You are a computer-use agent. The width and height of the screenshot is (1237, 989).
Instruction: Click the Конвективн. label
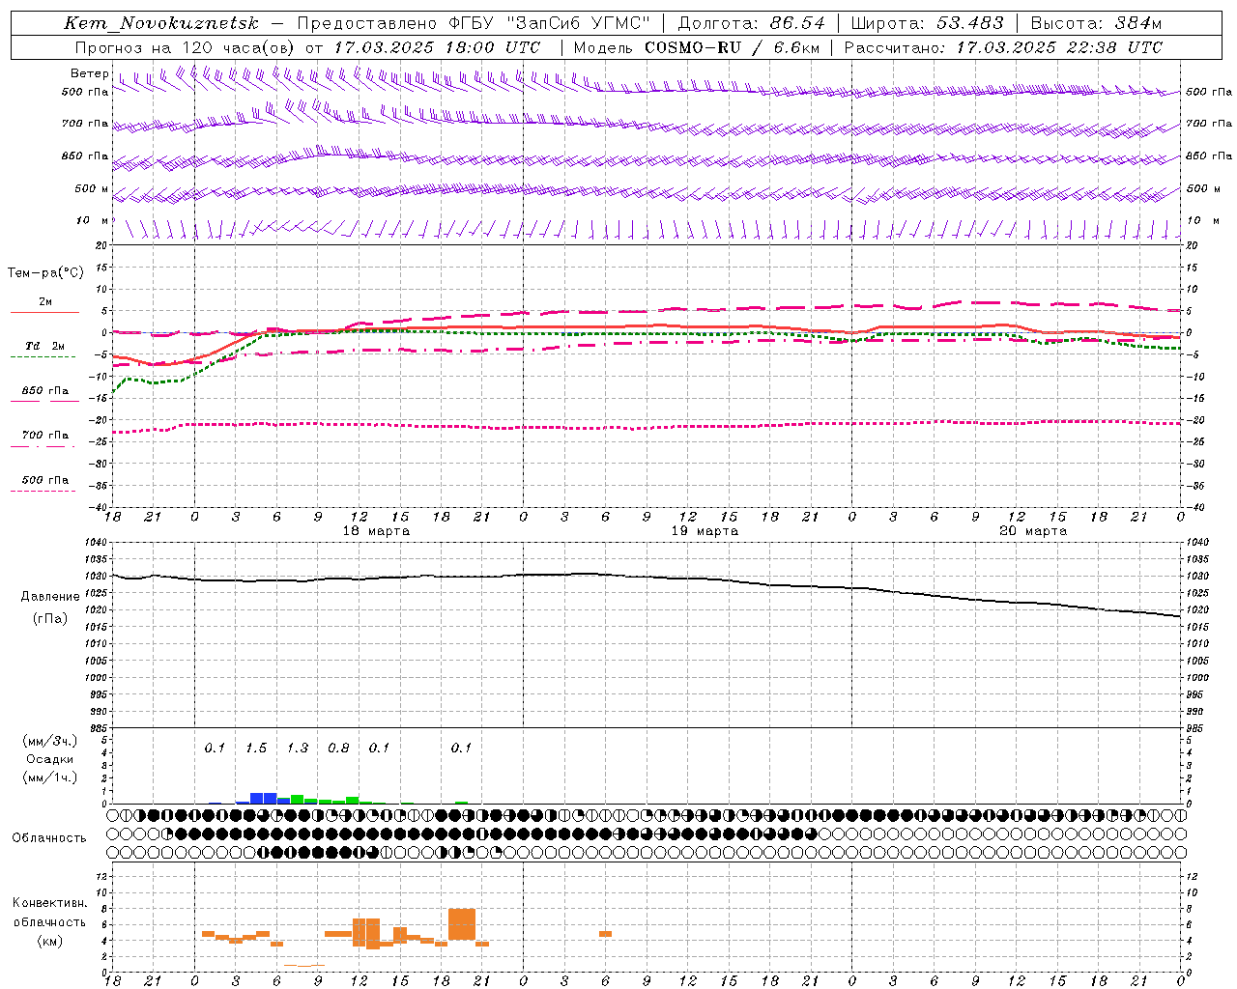(50, 903)
